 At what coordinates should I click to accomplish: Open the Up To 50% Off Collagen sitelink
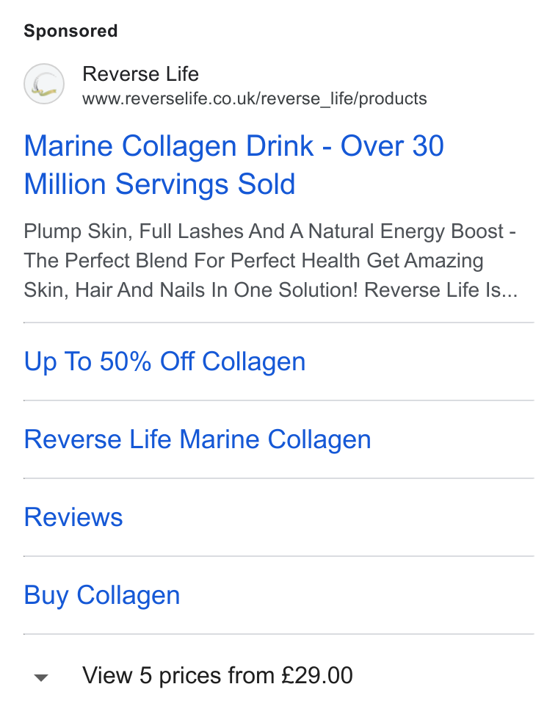[x=164, y=361]
